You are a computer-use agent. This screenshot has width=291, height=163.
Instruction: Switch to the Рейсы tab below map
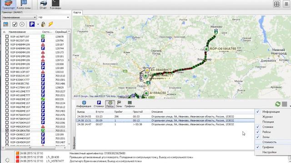click(110, 104)
